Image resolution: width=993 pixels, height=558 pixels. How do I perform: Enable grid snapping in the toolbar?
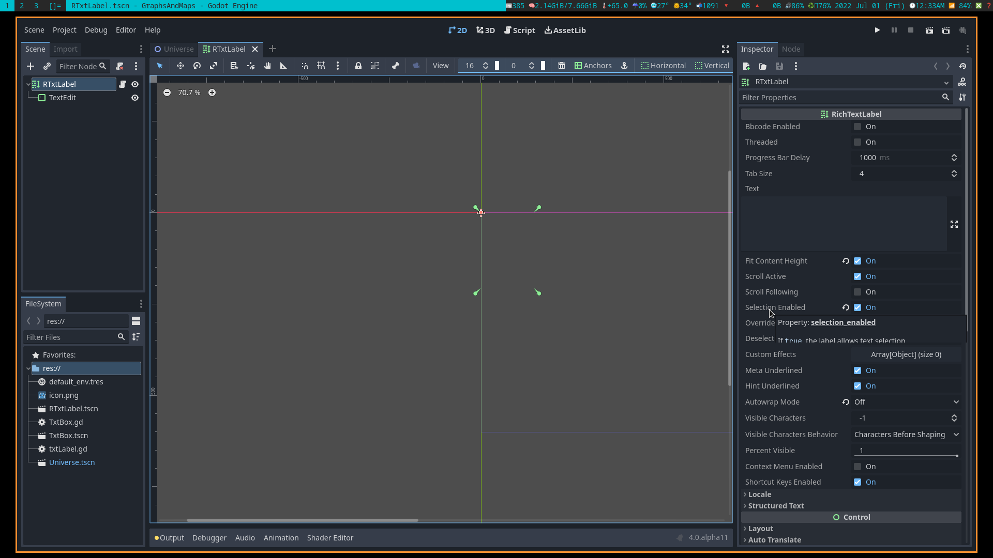click(x=321, y=66)
